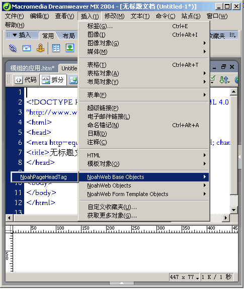Click the Insert Table icon
Screen dimensions: 244x289
point(56,48)
